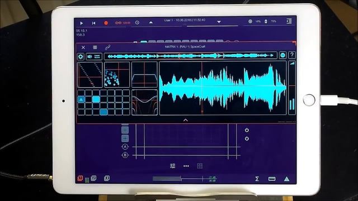Screen dimensions: 358x201
Task: Toggle the upper power button
Action: pyautogui.click(x=247, y=130)
